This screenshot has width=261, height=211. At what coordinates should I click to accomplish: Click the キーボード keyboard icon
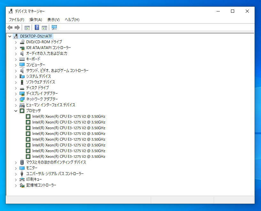click(x=22, y=59)
